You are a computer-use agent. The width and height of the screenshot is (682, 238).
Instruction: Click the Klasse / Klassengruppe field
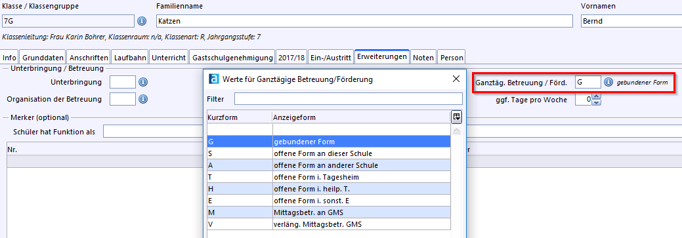pyautogui.click(x=68, y=21)
